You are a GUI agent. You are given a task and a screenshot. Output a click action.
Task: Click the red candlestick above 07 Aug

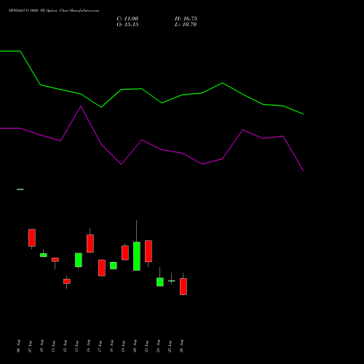[32, 238]
